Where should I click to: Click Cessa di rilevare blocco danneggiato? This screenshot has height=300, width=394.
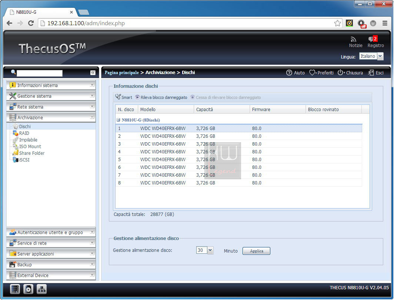tap(226, 97)
